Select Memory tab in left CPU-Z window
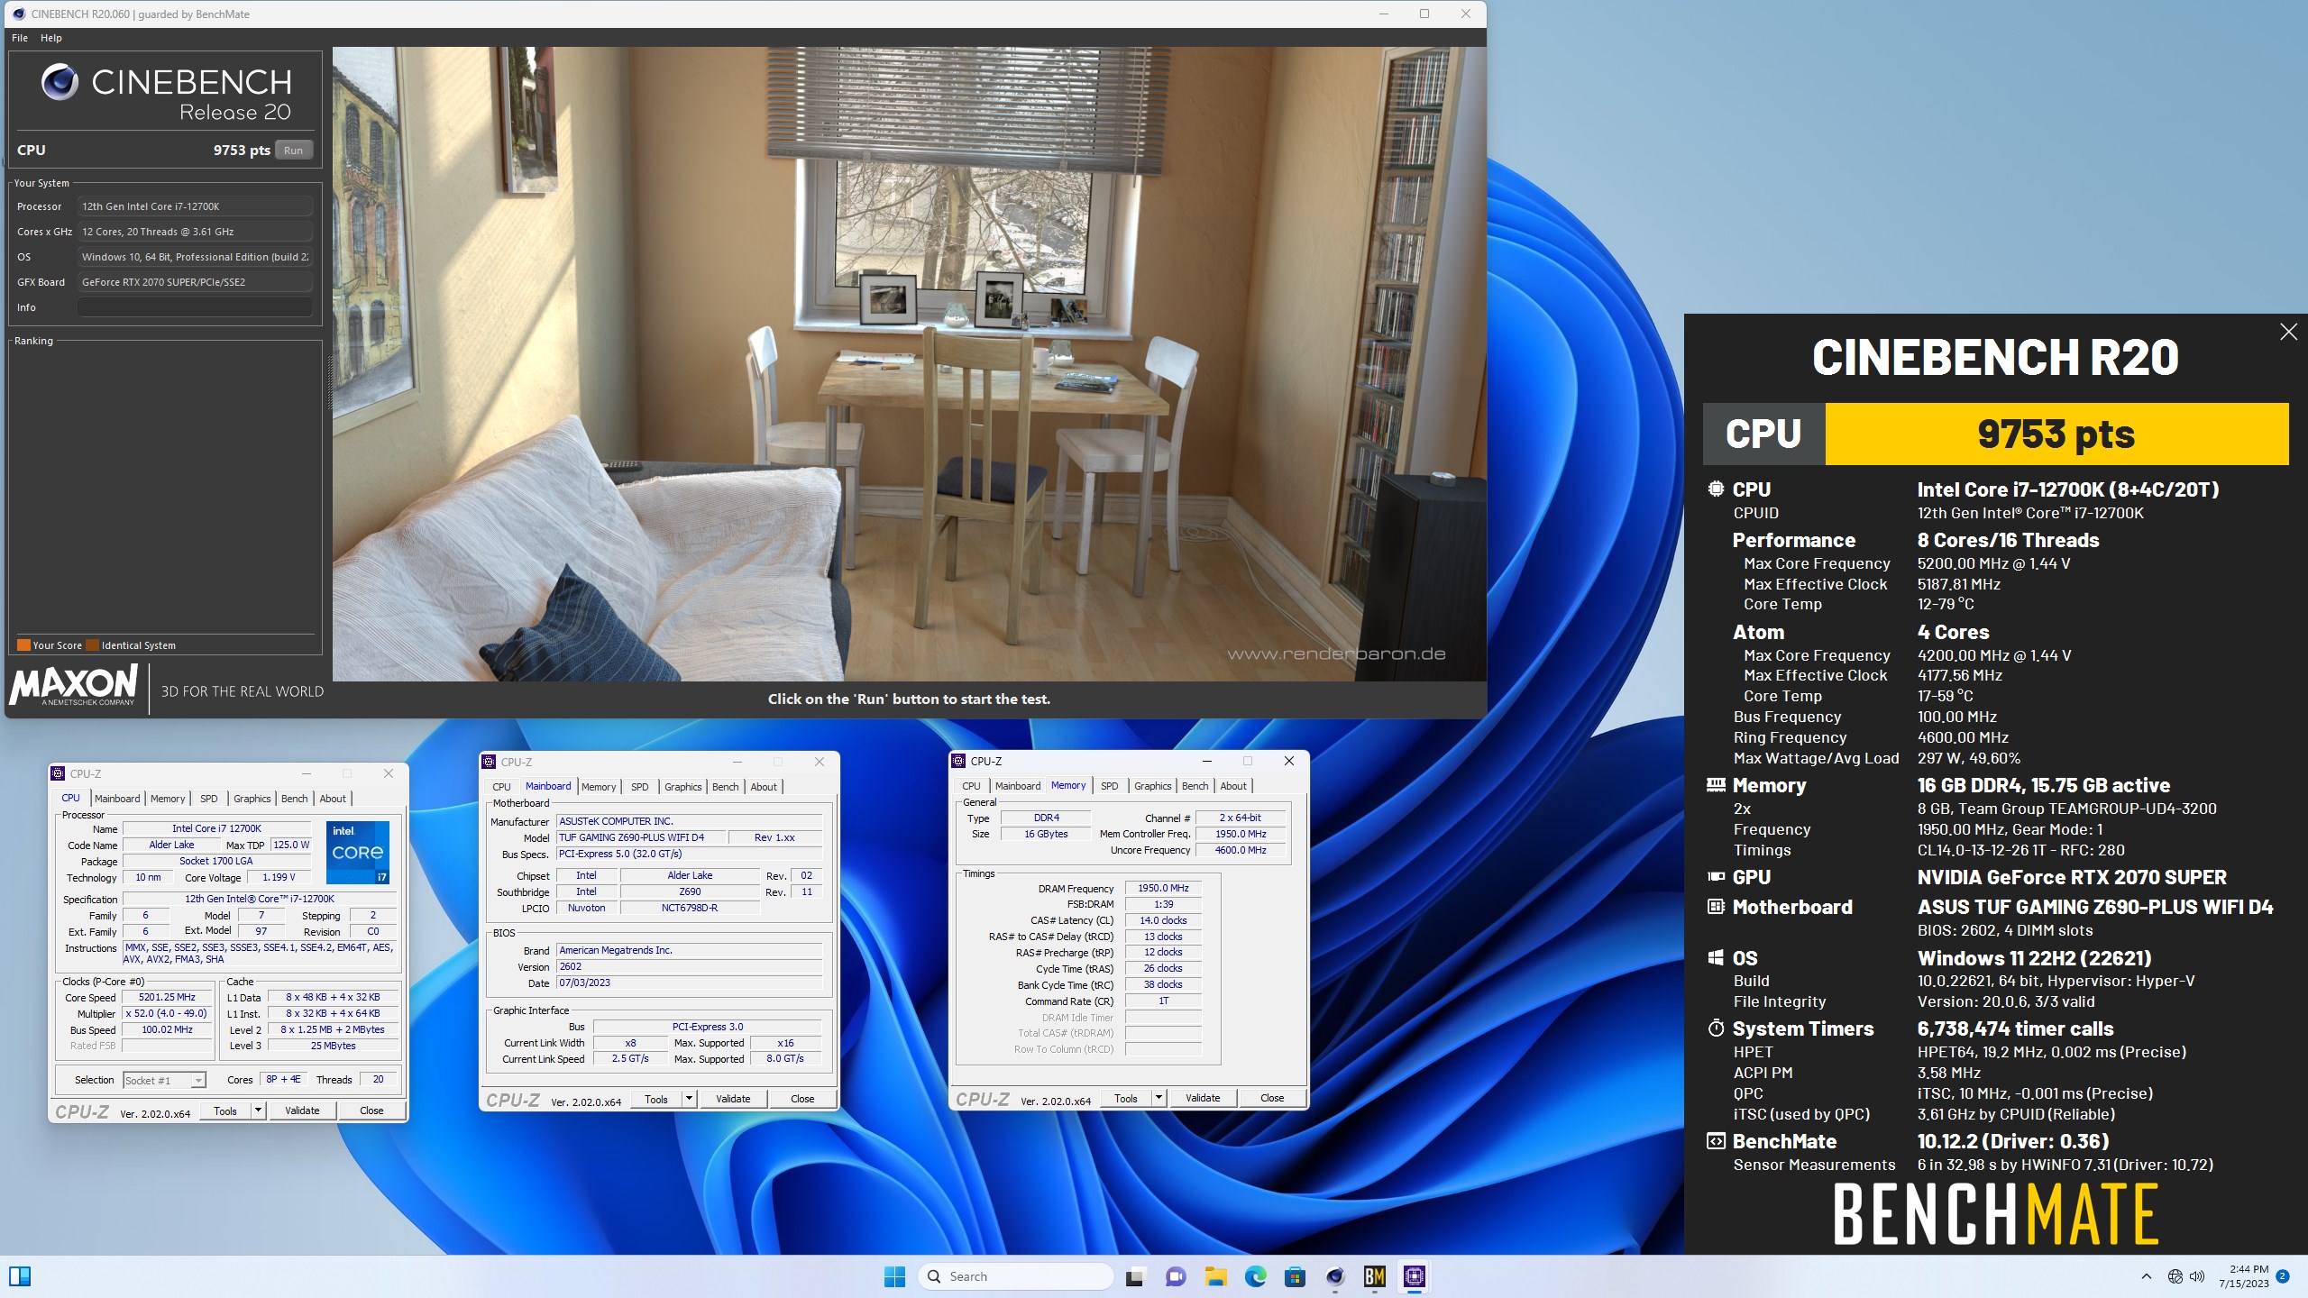The image size is (2308, 1298). pos(168,799)
